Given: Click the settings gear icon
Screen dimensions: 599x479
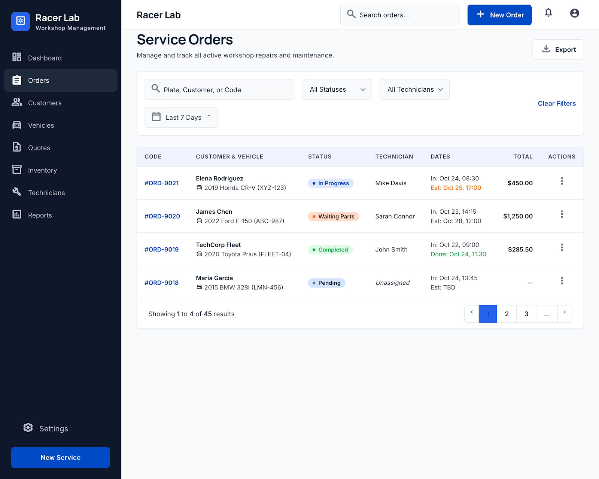Looking at the screenshot, I should [x=28, y=428].
